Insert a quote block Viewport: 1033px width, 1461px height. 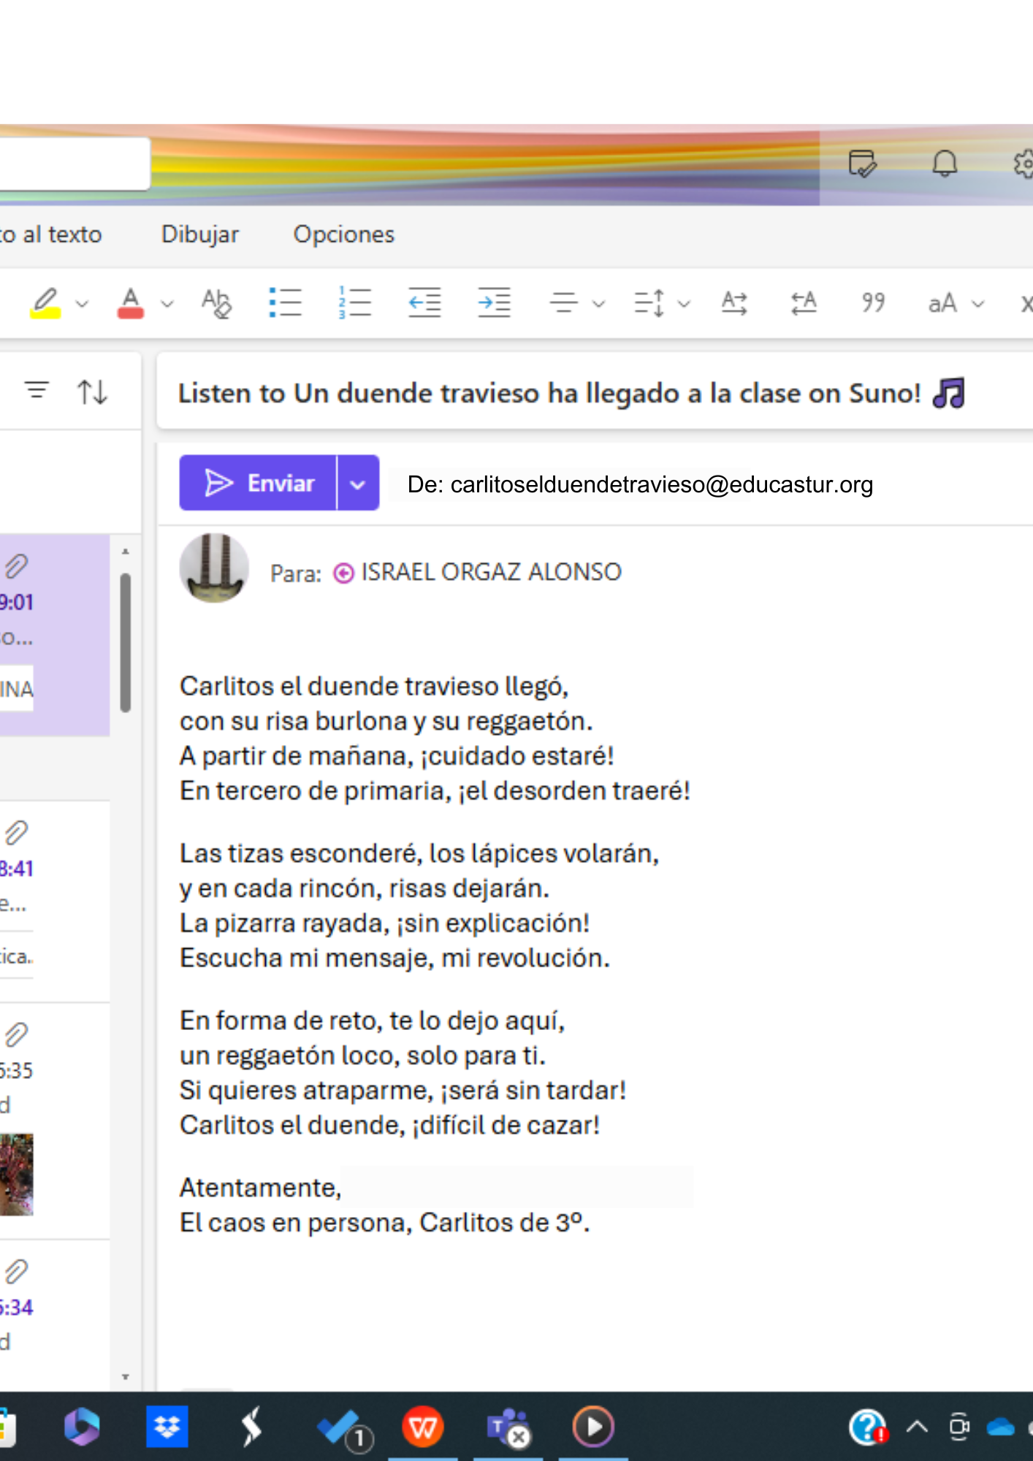click(x=873, y=302)
